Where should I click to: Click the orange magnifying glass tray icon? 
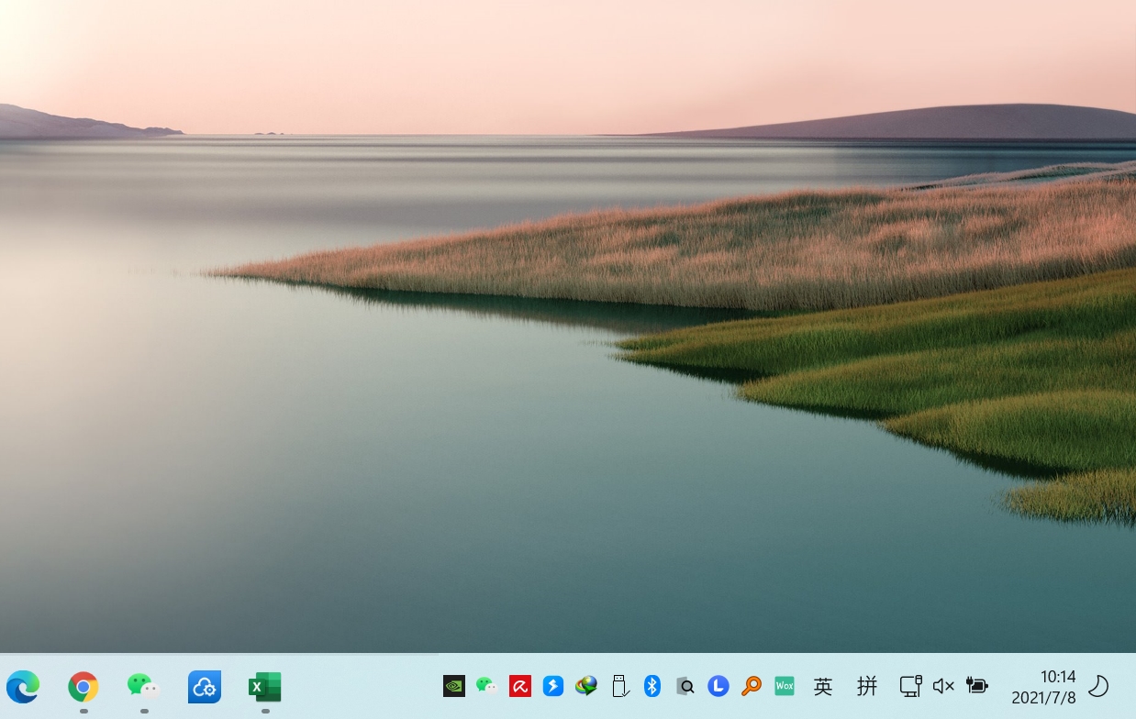click(752, 686)
